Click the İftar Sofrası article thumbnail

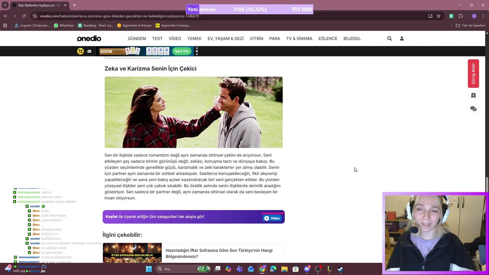tap(132, 253)
